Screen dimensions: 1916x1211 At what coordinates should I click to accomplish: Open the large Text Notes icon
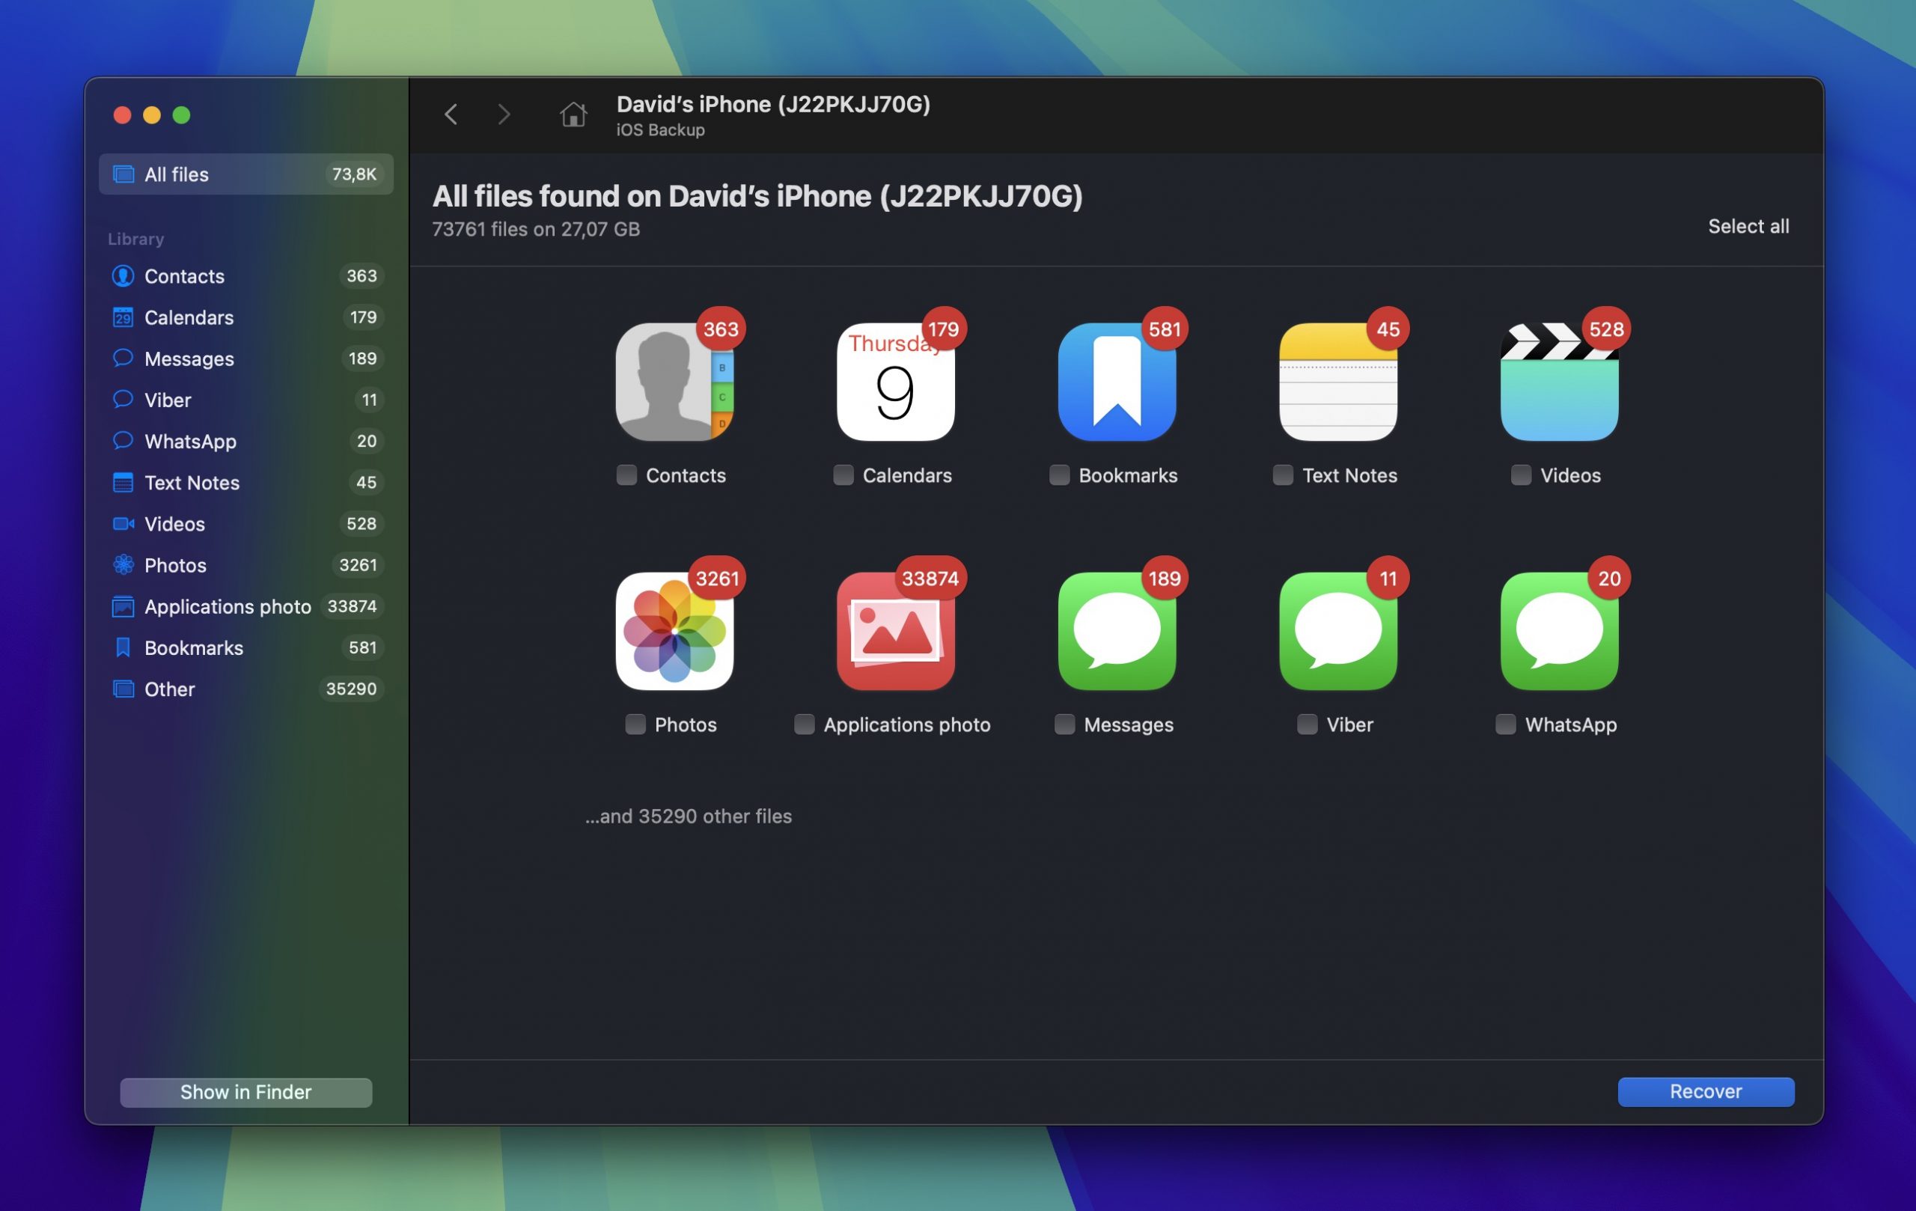coord(1337,381)
